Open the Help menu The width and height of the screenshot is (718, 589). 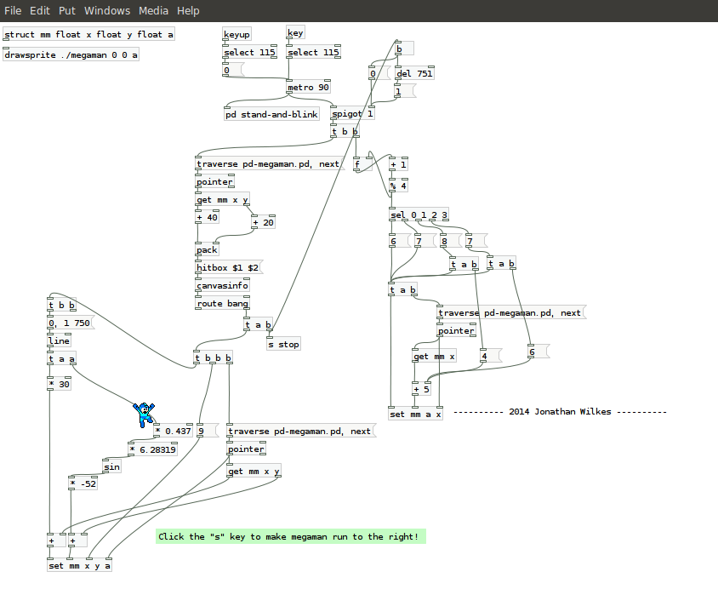pyautogui.click(x=188, y=10)
